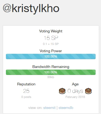Click the blue Voting Power progress bar
Screen dimensions: 101x114
click(51, 56)
